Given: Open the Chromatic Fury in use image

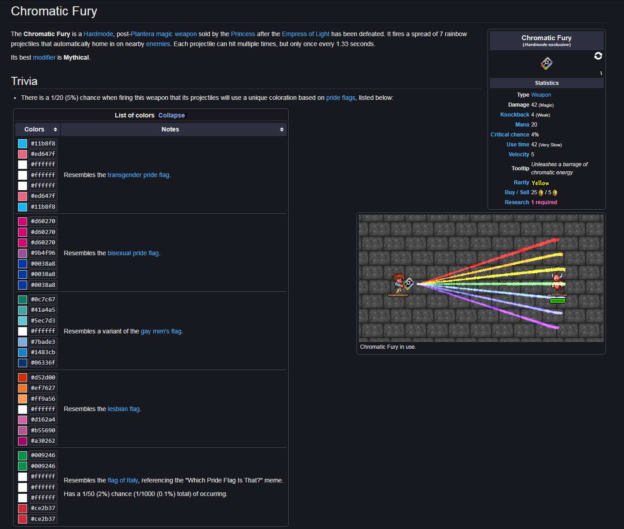Looking at the screenshot, I should coord(481,278).
